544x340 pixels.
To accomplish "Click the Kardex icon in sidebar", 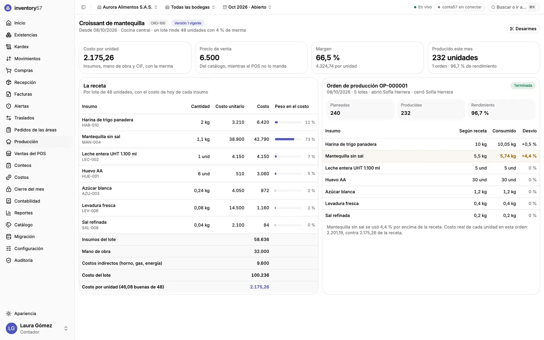I will [8, 47].
